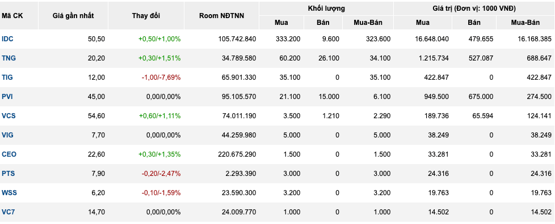Click the Mua-Bán header under Khối lượng

pos(368,23)
